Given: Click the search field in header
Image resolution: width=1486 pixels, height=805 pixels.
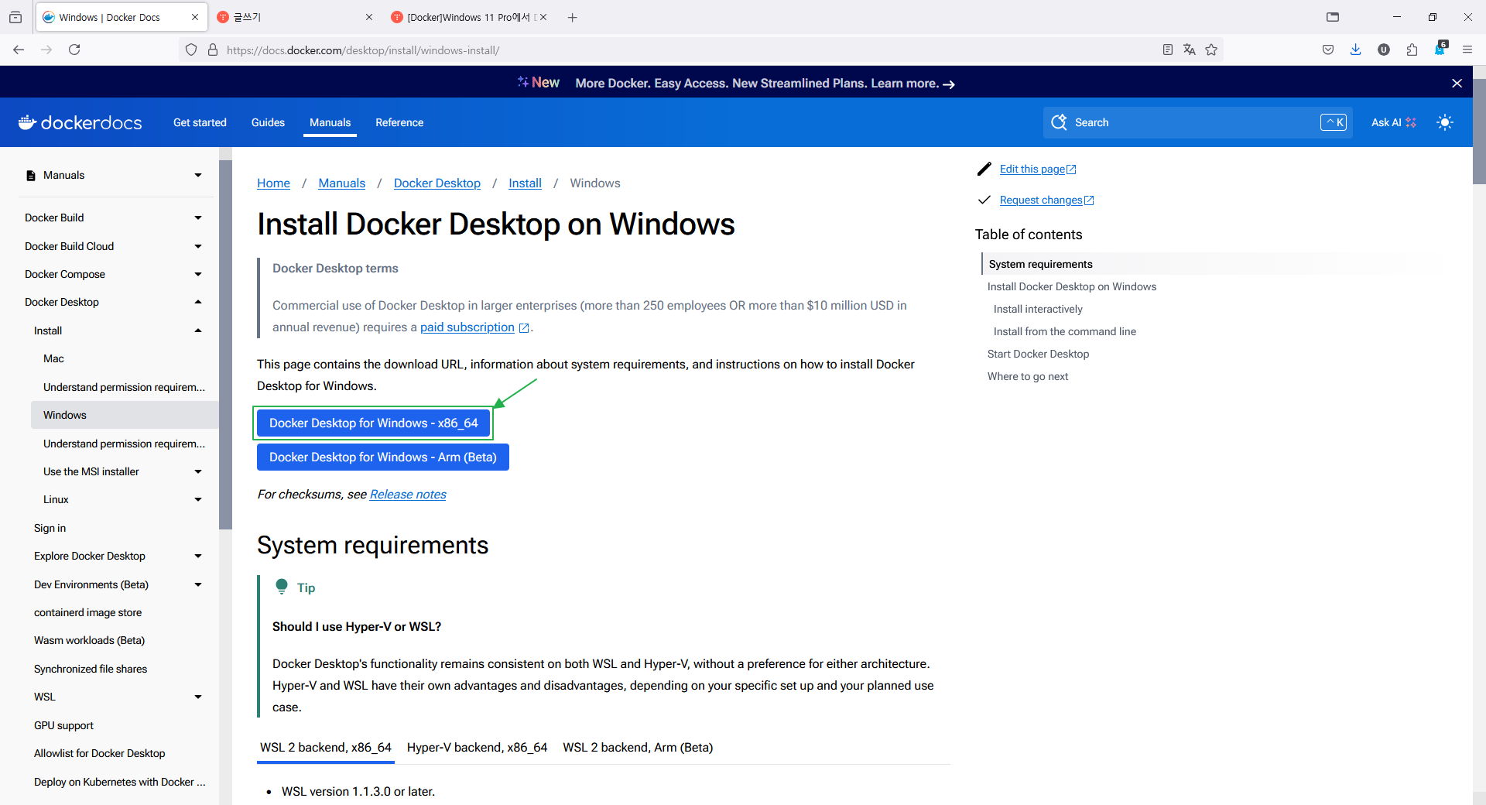Looking at the screenshot, I should [1197, 122].
